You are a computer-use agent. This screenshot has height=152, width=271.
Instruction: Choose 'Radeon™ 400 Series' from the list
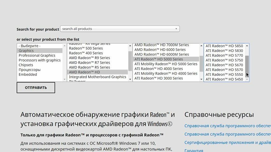coord(97,53)
